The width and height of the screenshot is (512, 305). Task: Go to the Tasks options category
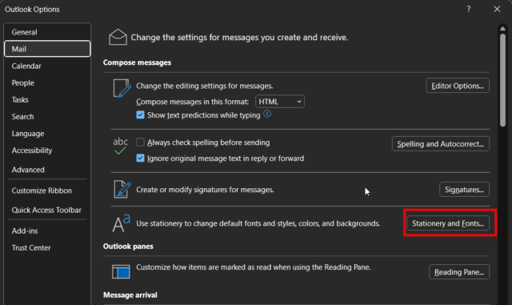coord(47,100)
